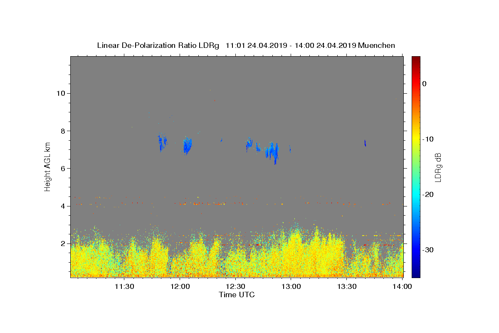
Task: Click the dark red top of the colorbar
Action: (416, 59)
